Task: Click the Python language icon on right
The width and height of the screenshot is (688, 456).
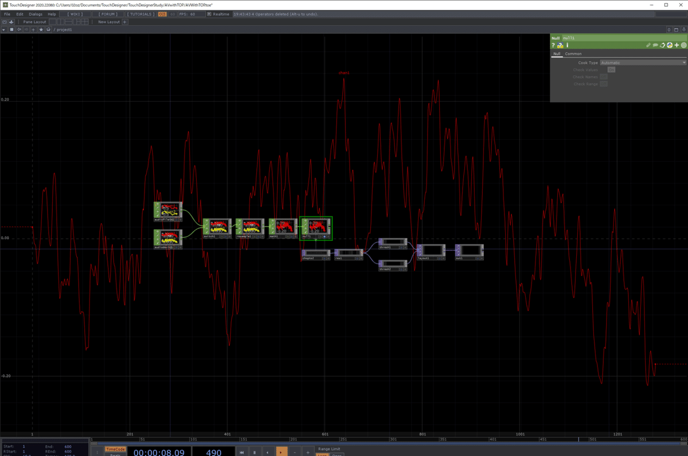Action: click(x=670, y=45)
